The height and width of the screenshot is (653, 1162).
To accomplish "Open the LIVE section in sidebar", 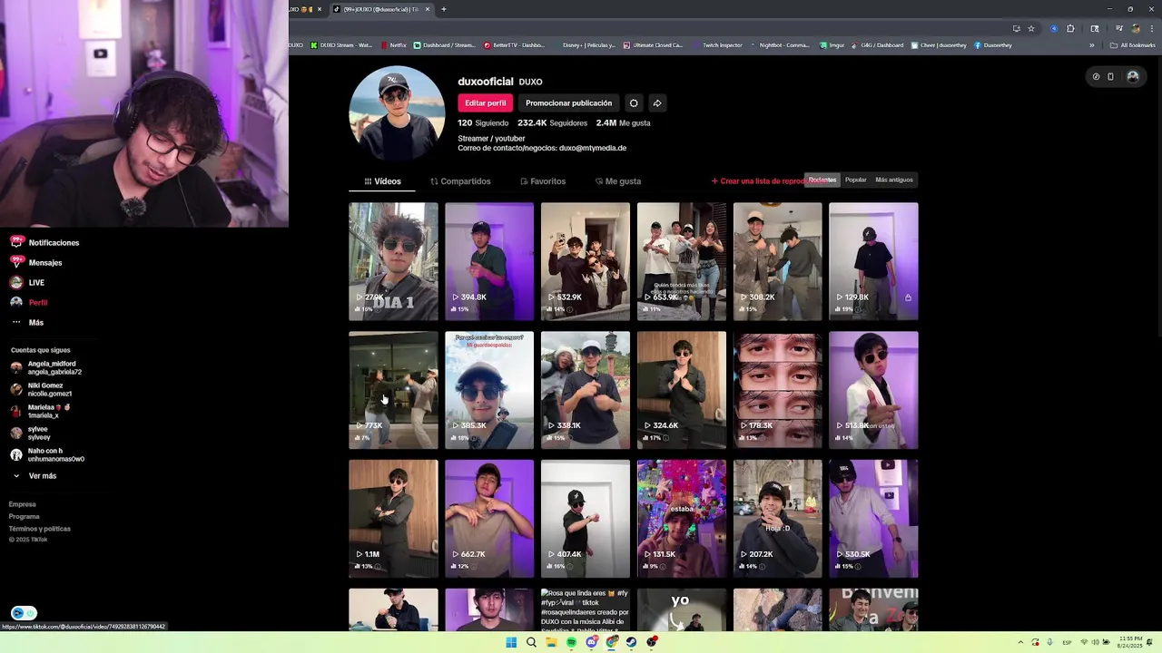I will pos(27,283).
